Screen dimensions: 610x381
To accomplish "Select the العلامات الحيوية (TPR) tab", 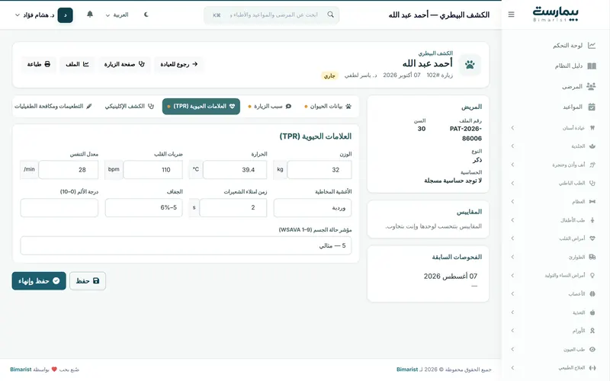I will coord(201,106).
